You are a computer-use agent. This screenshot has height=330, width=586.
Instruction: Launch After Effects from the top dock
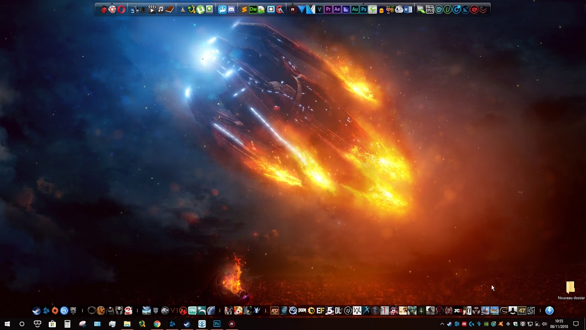click(337, 9)
